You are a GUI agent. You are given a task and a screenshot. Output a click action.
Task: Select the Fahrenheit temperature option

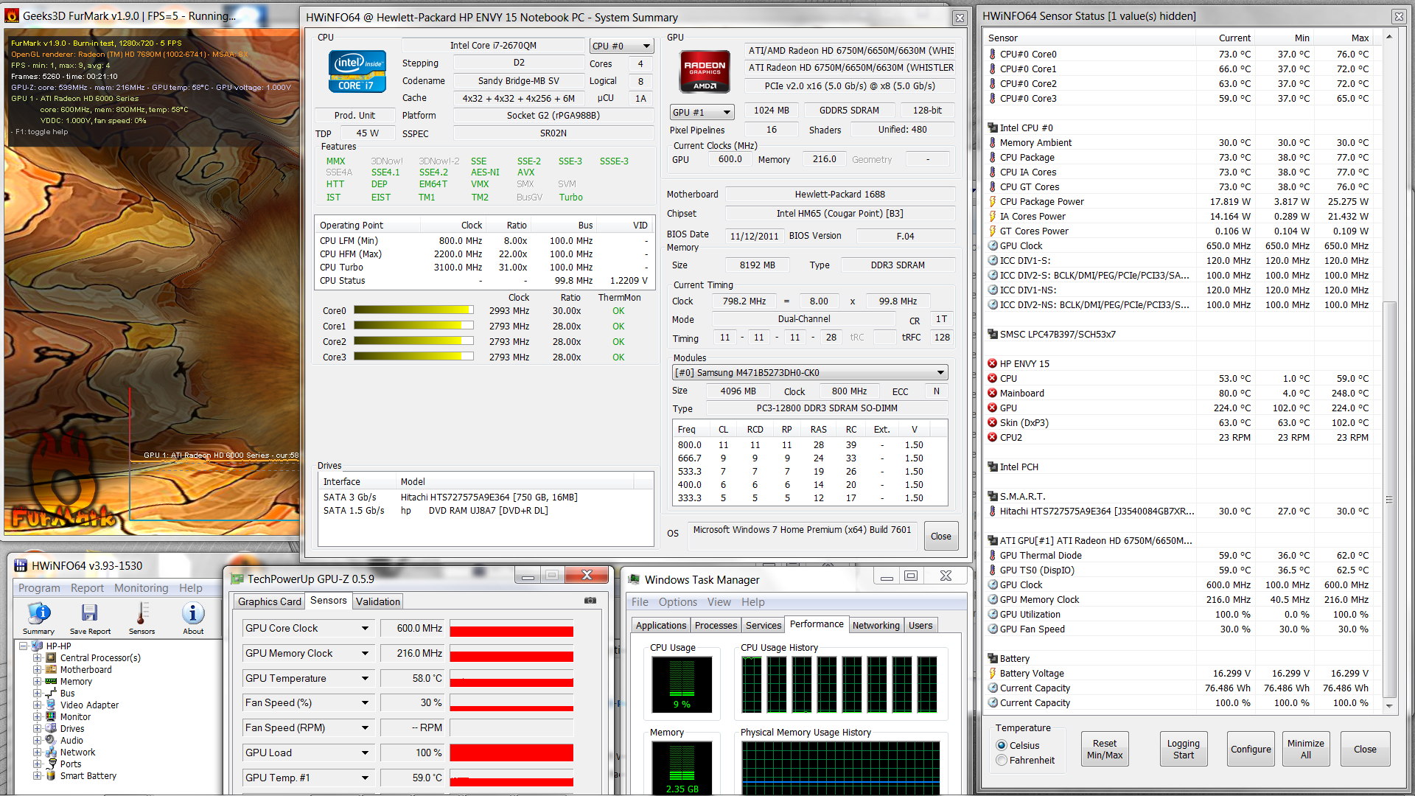tap(1002, 761)
